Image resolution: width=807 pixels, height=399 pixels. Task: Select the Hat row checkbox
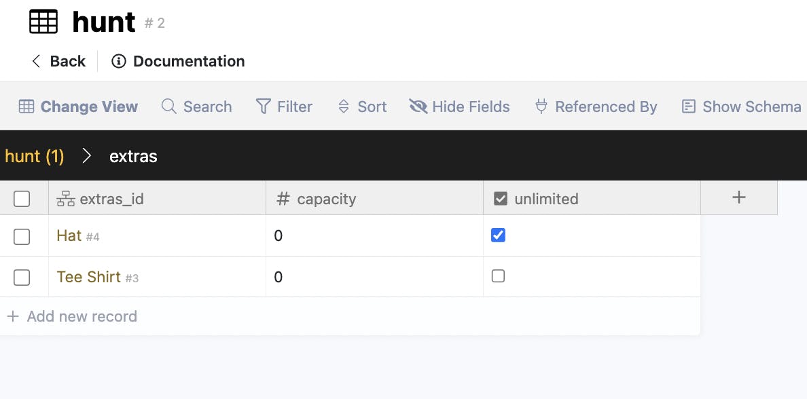[22, 236]
